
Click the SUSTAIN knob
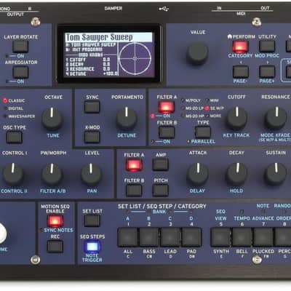[275, 175]
